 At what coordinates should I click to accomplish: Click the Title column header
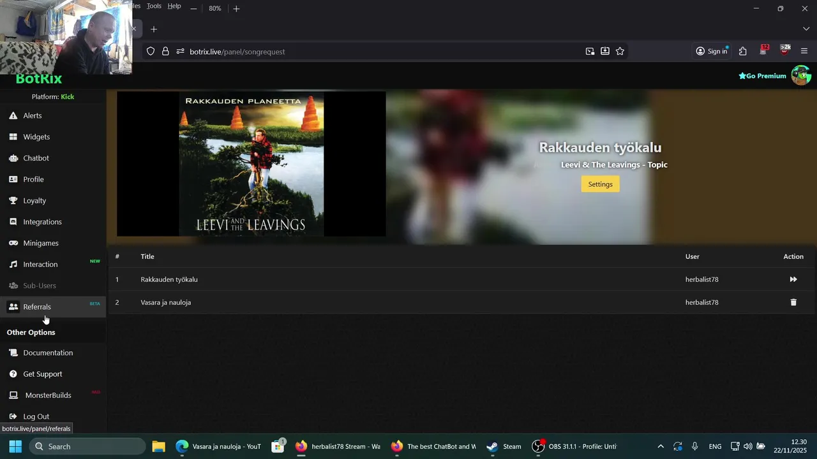point(147,256)
